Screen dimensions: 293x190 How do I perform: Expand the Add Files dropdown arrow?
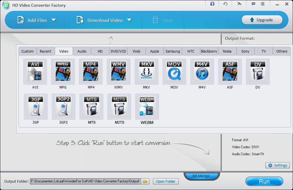54,20
